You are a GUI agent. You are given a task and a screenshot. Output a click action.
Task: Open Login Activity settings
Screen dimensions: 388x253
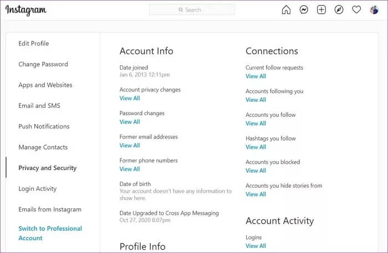coord(37,189)
